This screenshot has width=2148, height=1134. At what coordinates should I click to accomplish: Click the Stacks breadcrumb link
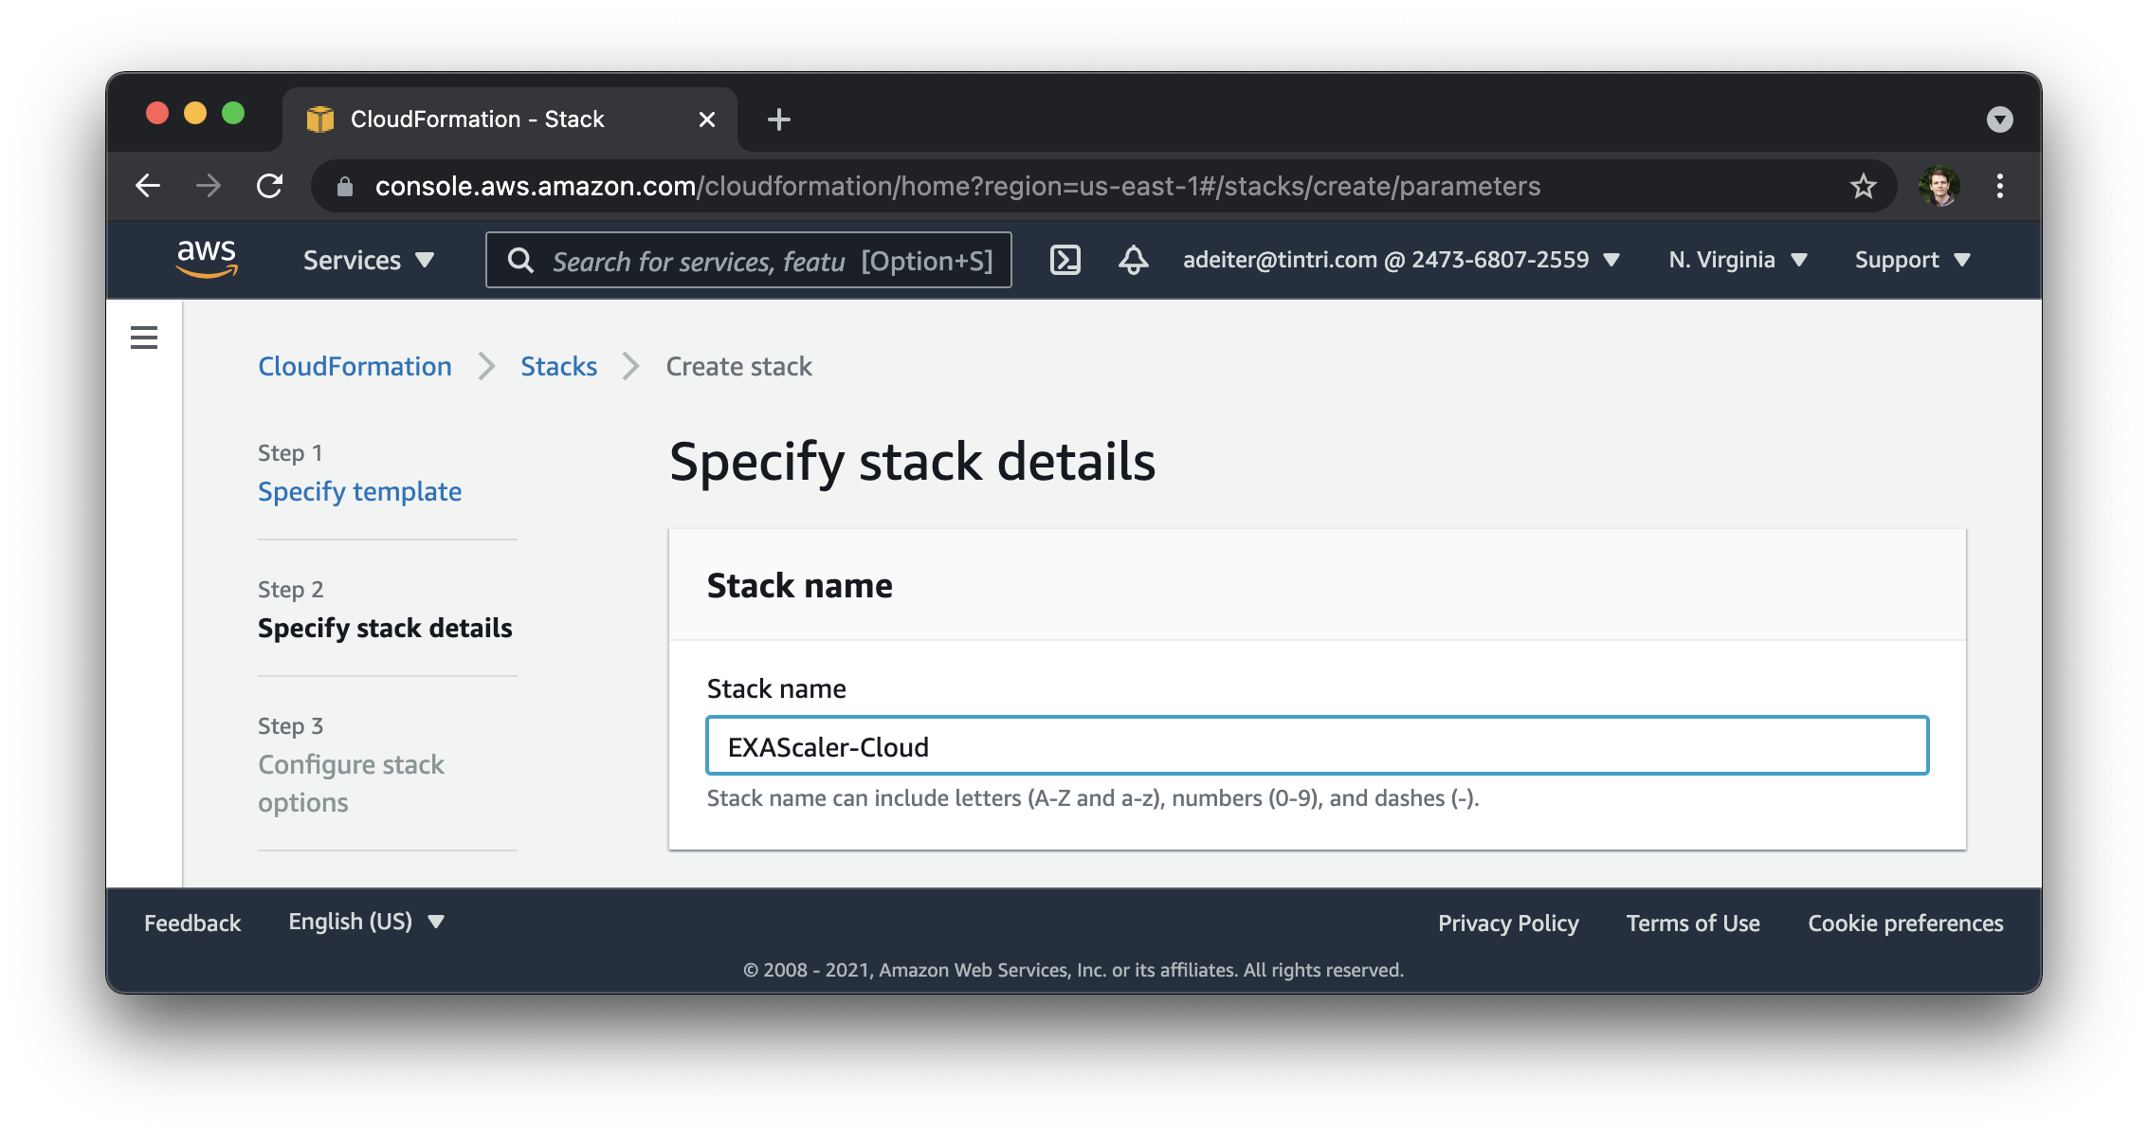[558, 366]
